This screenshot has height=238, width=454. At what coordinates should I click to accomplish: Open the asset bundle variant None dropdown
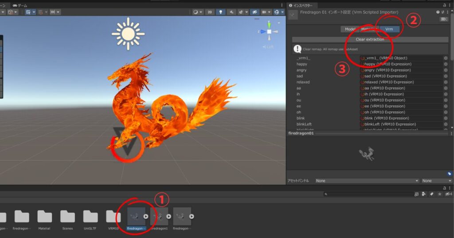[x=437, y=181]
